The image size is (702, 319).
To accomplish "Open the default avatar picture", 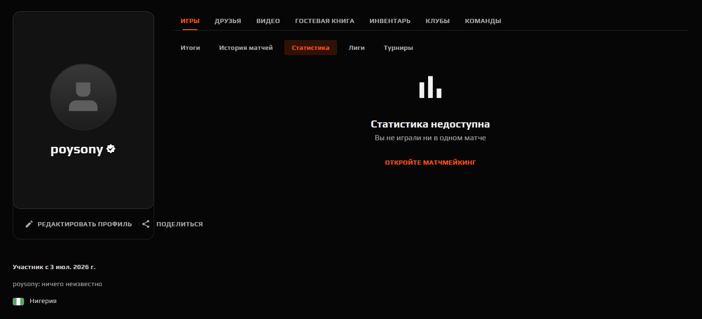I will coord(83,96).
